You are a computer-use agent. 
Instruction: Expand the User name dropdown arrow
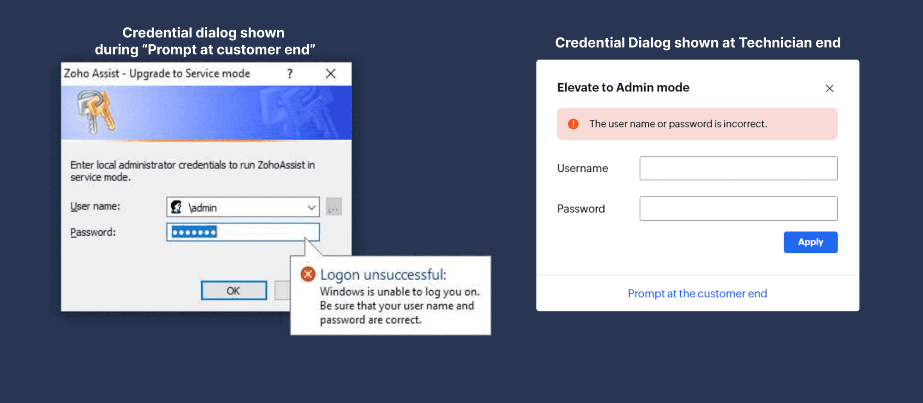(312, 207)
